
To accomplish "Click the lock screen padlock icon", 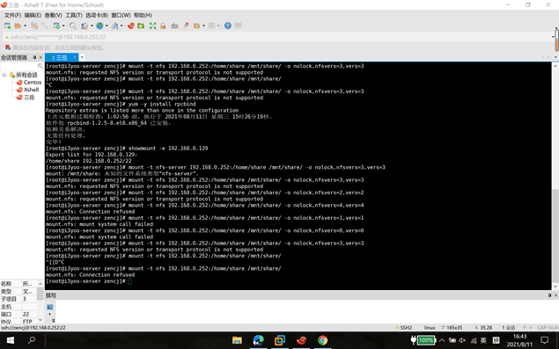I will (x=163, y=25).
